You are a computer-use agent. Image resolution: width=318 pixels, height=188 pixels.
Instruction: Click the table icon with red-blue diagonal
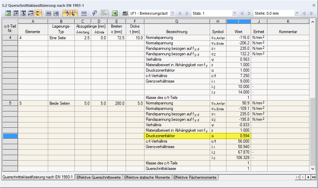click(x=31, y=13)
